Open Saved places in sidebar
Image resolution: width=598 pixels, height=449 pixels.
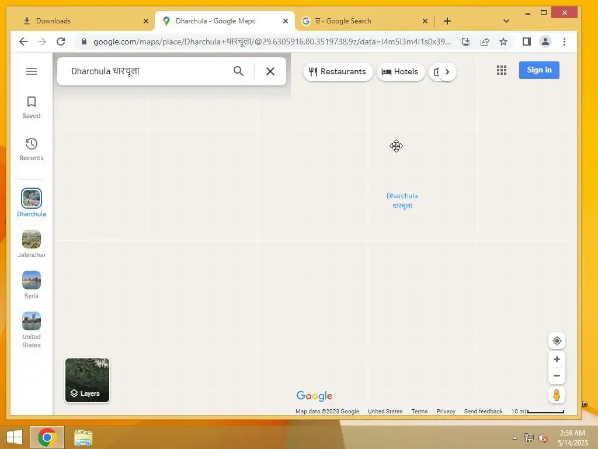32,108
